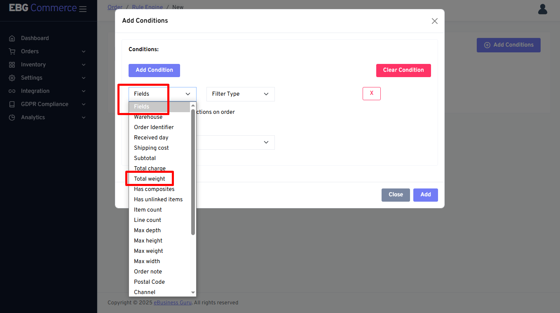Open the user profile icon
560x313 pixels.
coord(543,9)
